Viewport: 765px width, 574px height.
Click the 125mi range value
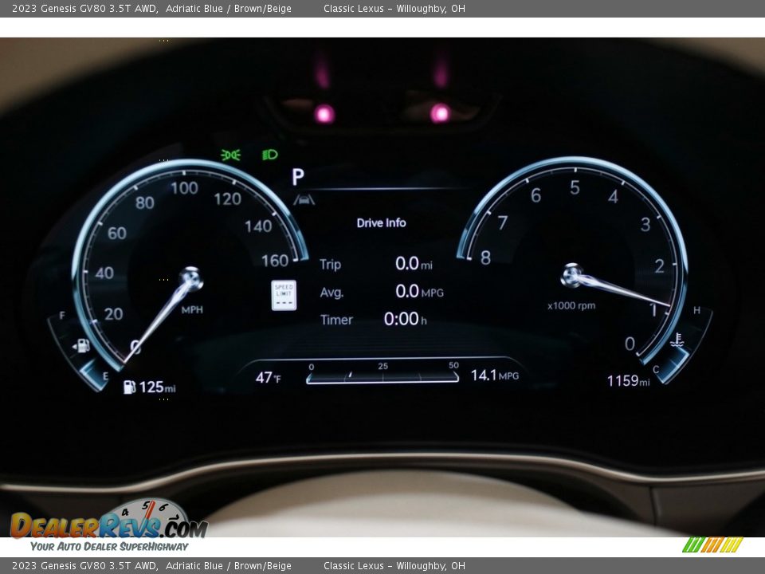(x=157, y=387)
